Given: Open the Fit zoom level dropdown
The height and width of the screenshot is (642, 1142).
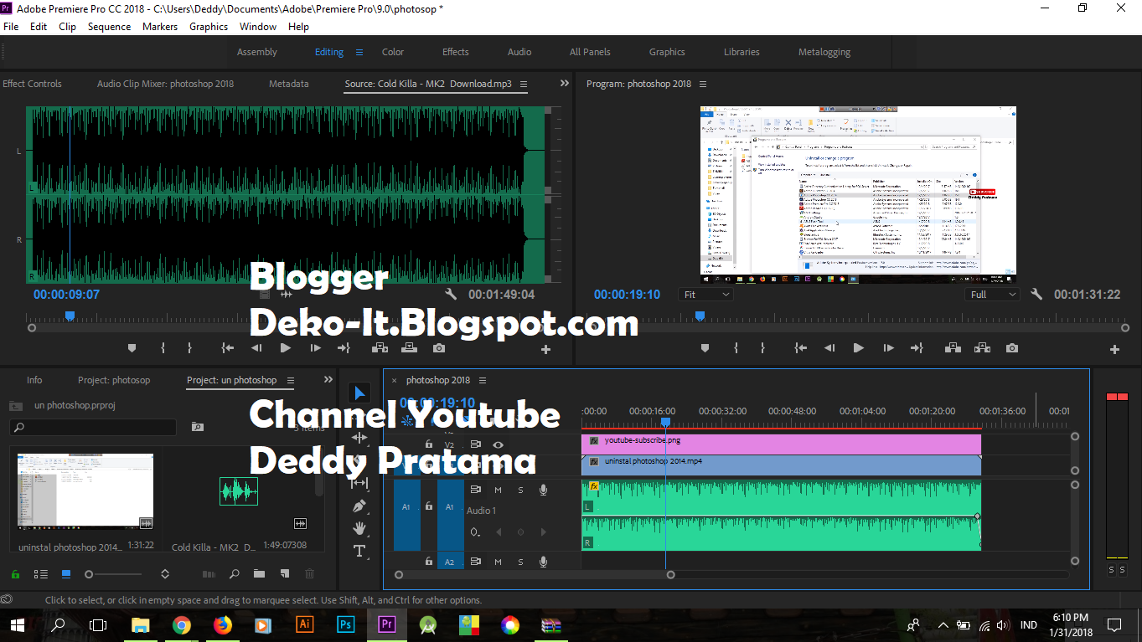Looking at the screenshot, I should pyautogui.click(x=706, y=295).
